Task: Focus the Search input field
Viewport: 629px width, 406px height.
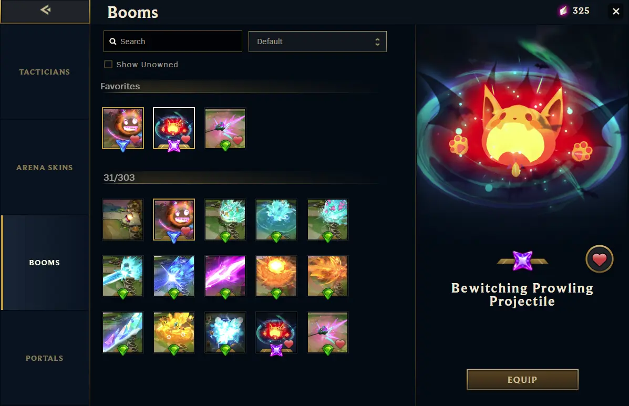Action: coord(173,41)
